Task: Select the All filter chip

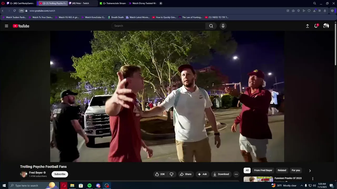Action: tap(247, 170)
